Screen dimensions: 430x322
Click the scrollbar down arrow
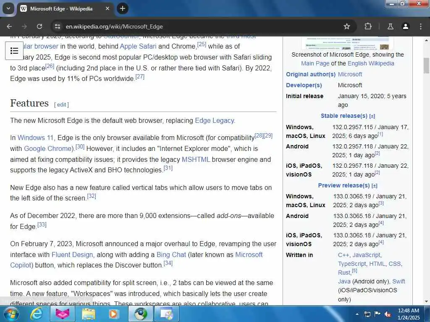[426, 301]
